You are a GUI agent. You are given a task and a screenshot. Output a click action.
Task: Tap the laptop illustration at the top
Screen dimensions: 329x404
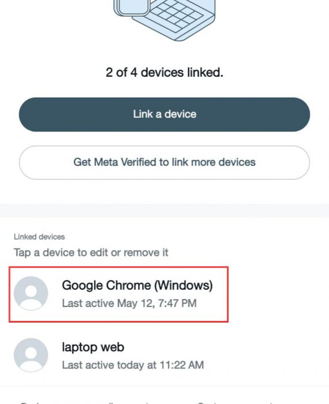(x=164, y=20)
